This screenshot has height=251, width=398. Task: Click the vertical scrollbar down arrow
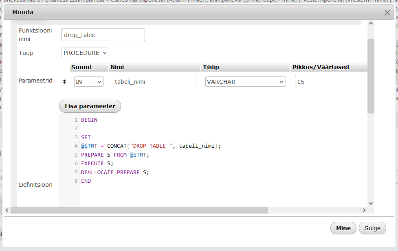pyautogui.click(x=371, y=203)
